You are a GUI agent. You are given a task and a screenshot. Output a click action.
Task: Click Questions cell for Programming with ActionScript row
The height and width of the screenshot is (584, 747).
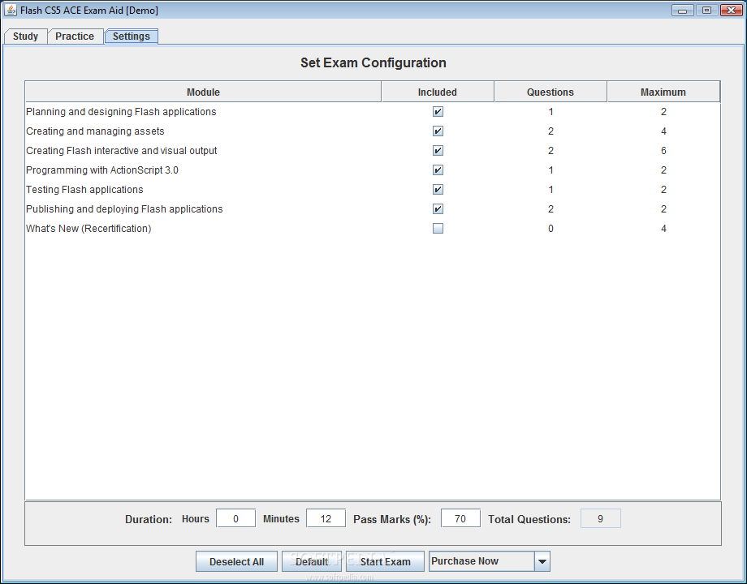tap(551, 170)
